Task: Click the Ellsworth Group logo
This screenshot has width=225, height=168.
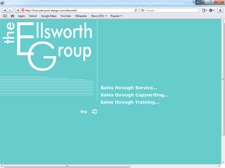Action: 47,46
